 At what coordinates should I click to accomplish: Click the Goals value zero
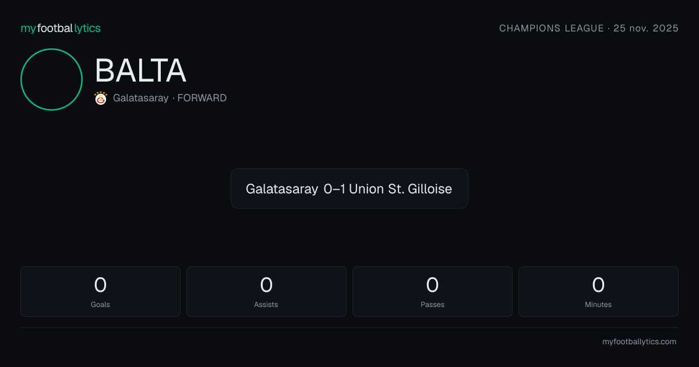coord(100,285)
